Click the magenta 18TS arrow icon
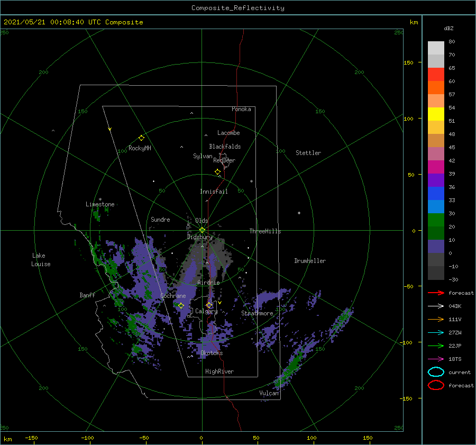Viewport: 476px width, 445px height. click(x=436, y=359)
